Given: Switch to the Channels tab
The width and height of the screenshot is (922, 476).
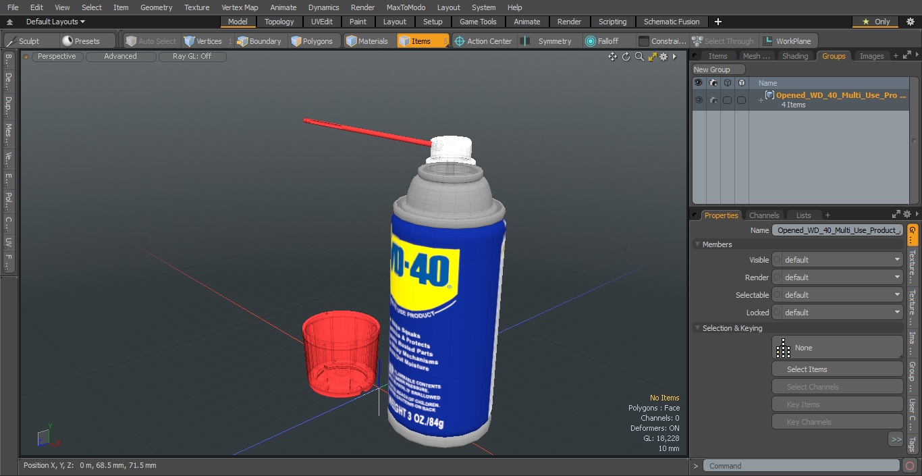Looking at the screenshot, I should (764, 215).
